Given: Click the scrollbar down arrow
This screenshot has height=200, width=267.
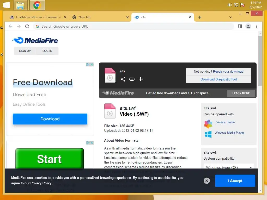Looking at the screenshot, I should [x=260, y=190].
